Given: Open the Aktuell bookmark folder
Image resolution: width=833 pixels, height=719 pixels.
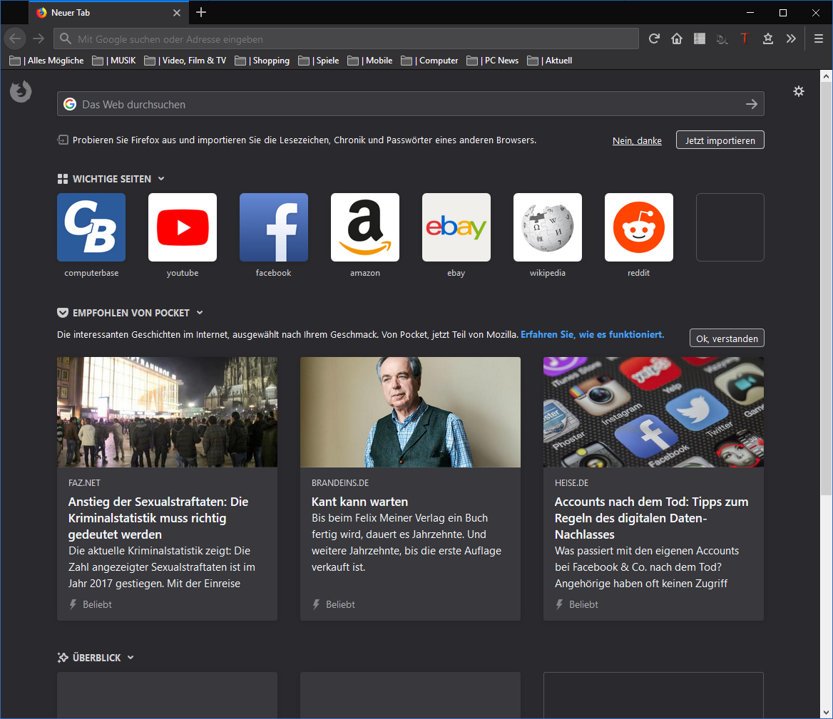Looking at the screenshot, I should (x=549, y=61).
